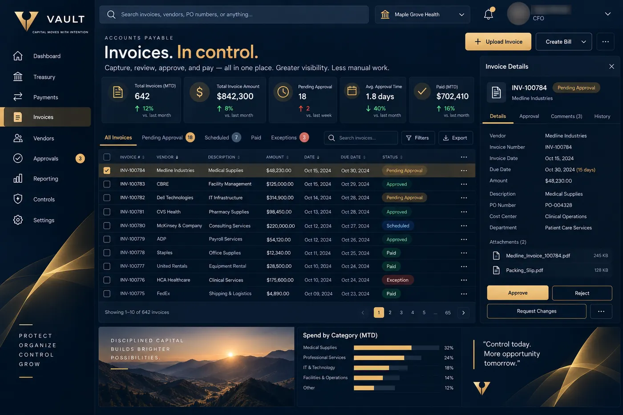Open the Dashboard home icon
Image resolution: width=623 pixels, height=415 pixels.
[x=18, y=56]
